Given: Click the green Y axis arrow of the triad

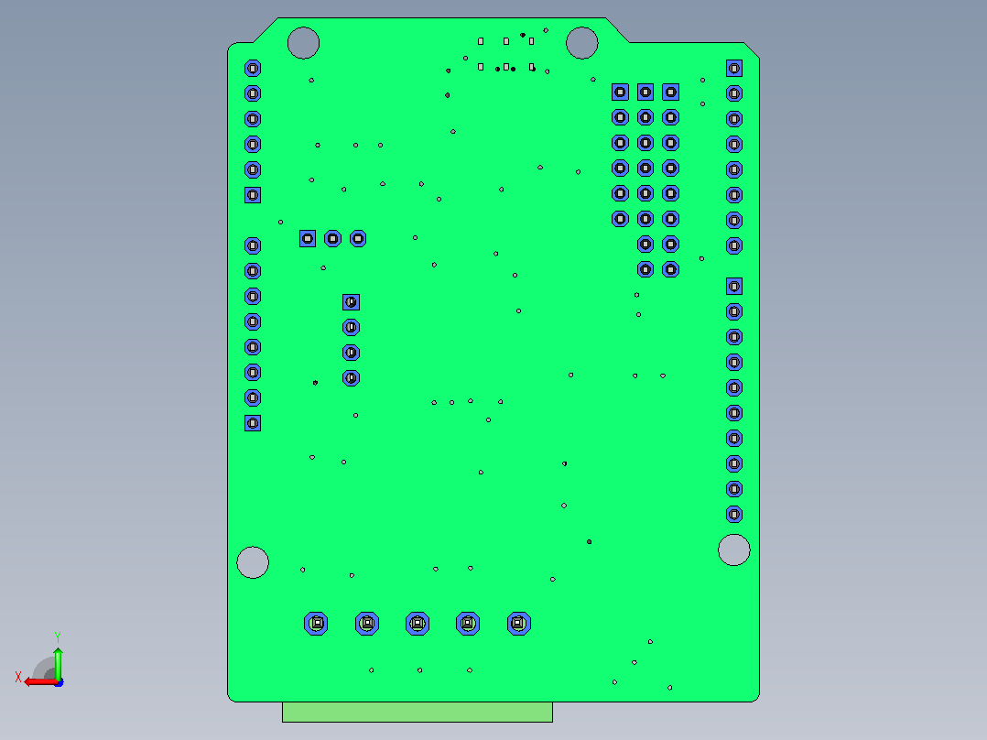Looking at the screenshot, I should (58, 662).
